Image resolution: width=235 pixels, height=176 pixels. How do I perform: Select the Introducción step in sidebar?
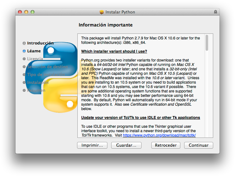coord(40,43)
